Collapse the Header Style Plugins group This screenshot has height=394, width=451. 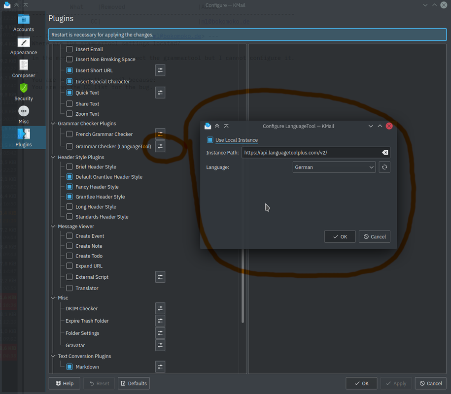tap(53, 157)
